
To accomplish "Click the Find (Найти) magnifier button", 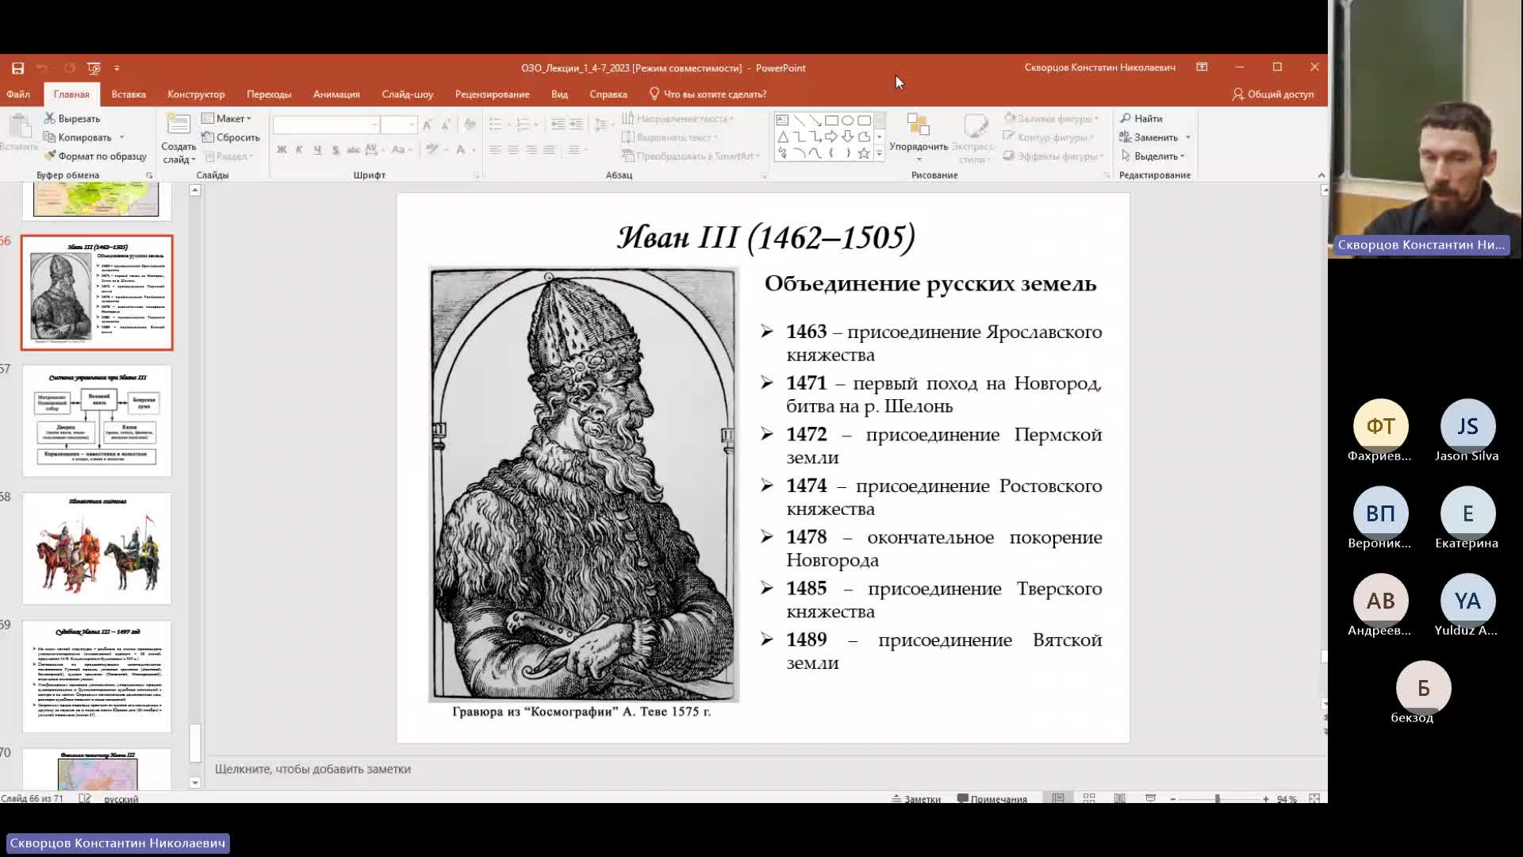I will tap(1141, 118).
